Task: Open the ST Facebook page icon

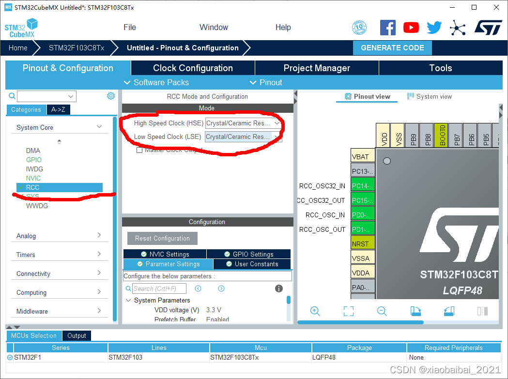Action: click(x=387, y=28)
